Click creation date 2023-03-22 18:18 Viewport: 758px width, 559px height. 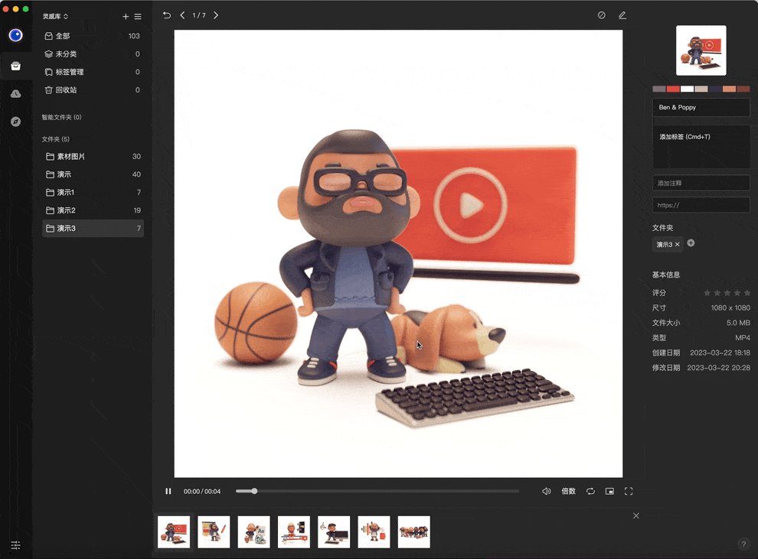(720, 353)
